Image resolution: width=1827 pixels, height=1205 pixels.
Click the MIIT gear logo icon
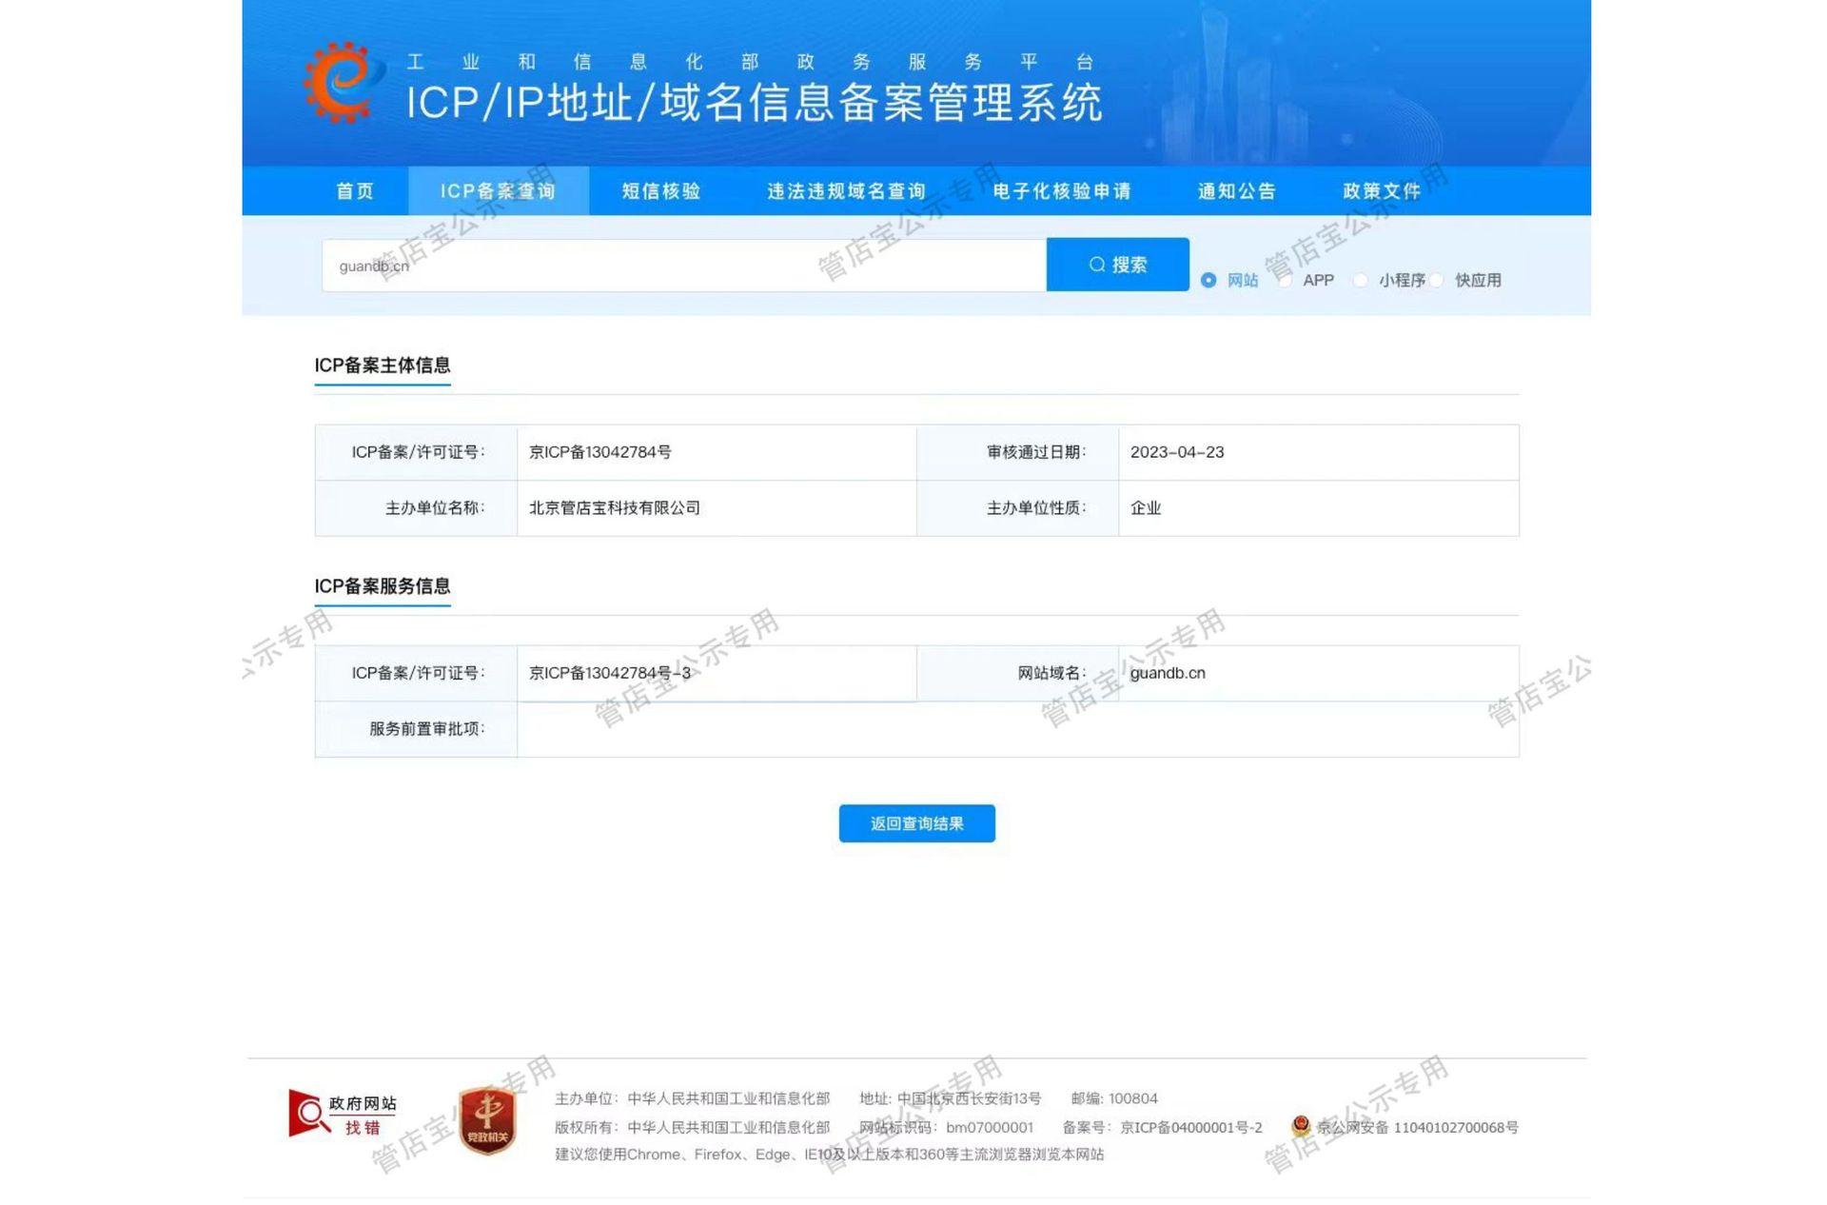pos(343,82)
